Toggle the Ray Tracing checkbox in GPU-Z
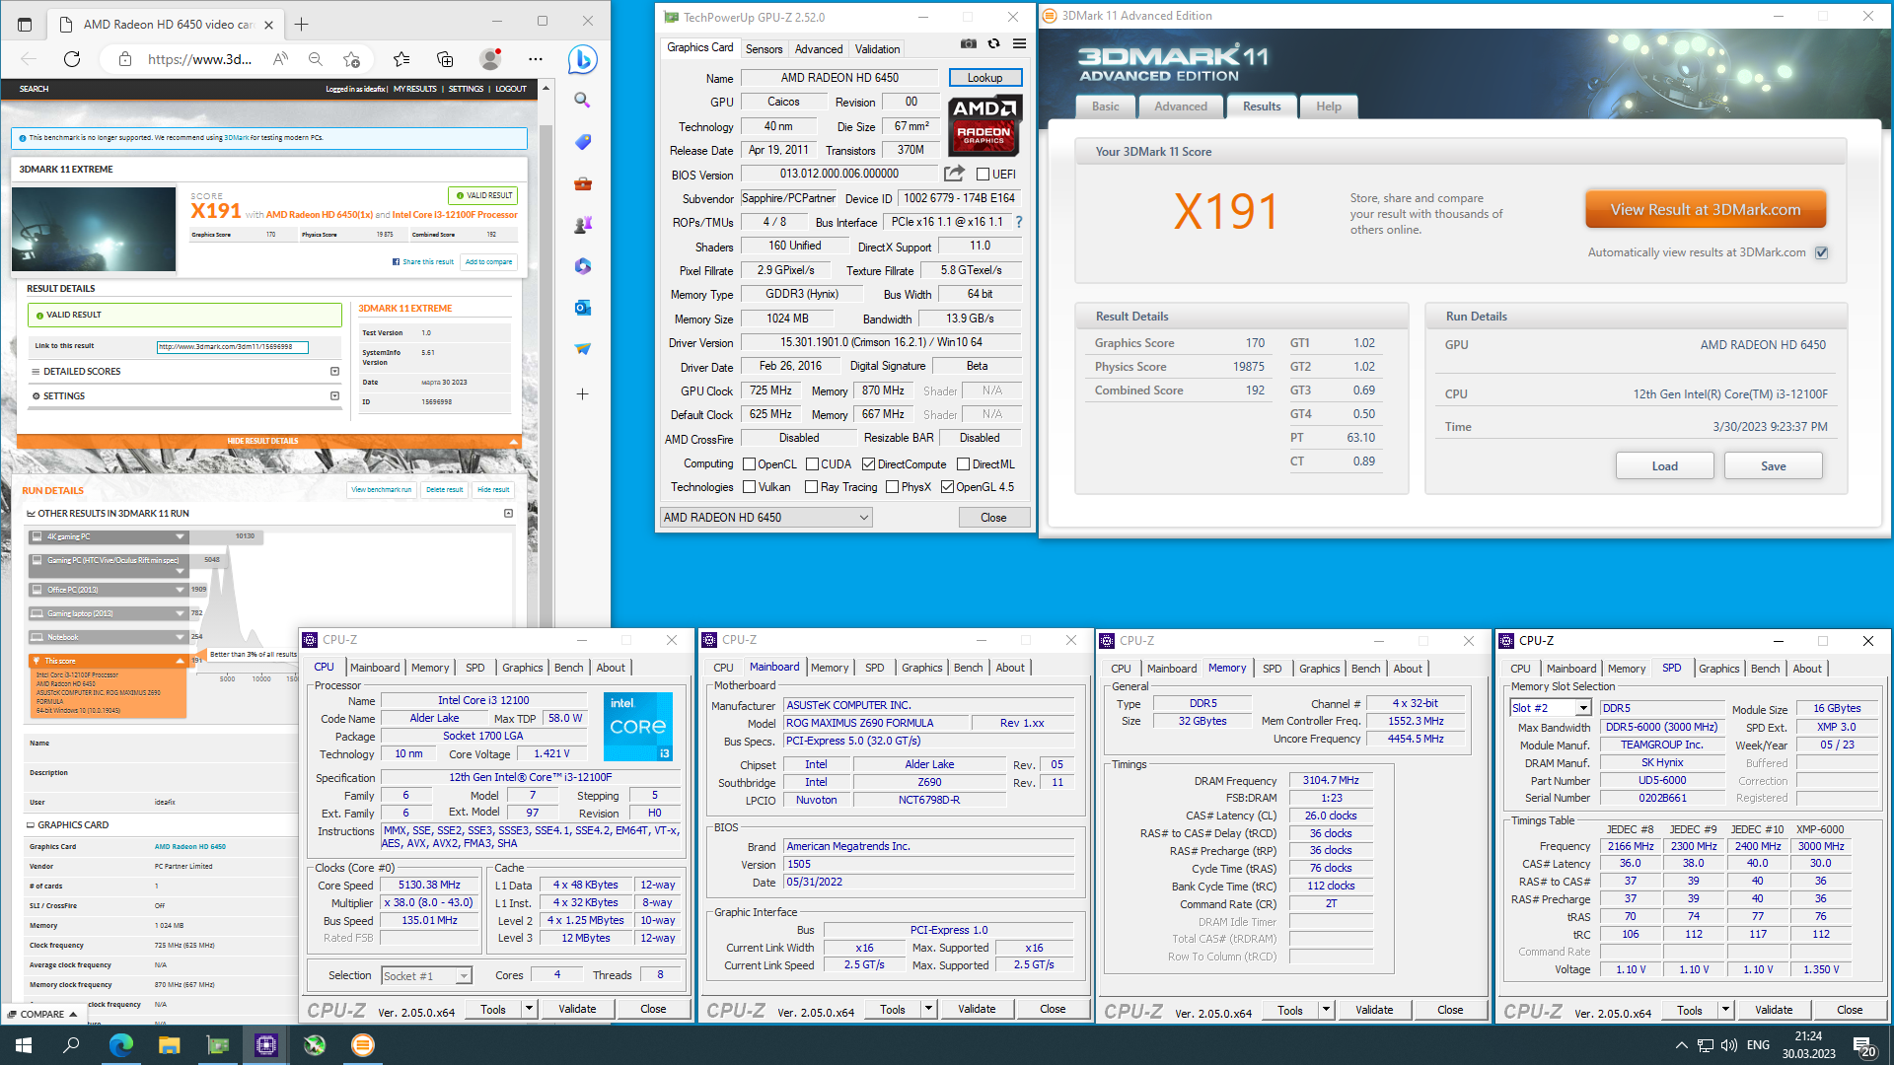Viewport: 1894px width, 1065px height. [811, 487]
